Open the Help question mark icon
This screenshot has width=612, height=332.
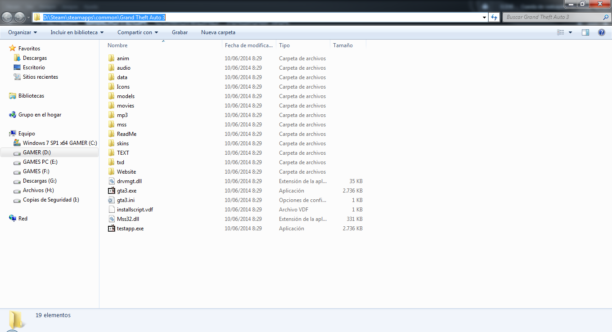pyautogui.click(x=602, y=32)
